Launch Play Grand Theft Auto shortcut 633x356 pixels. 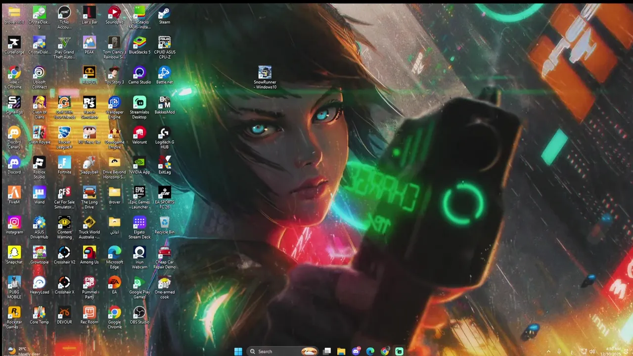[64, 48]
